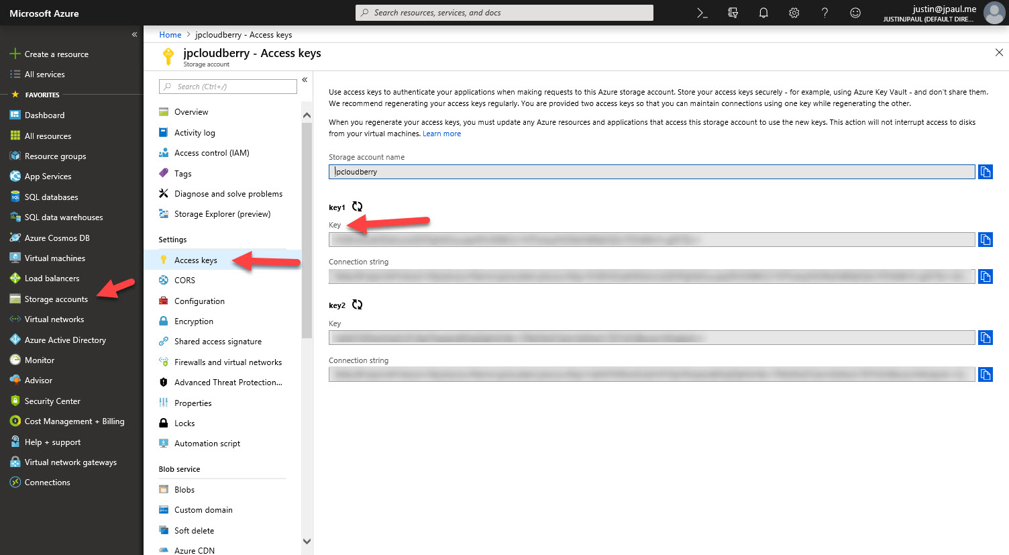The width and height of the screenshot is (1009, 555).
Task: Open the Encryption blade
Action: (x=193, y=321)
